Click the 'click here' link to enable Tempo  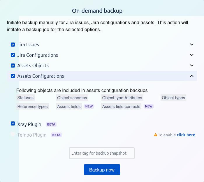pos(186,135)
